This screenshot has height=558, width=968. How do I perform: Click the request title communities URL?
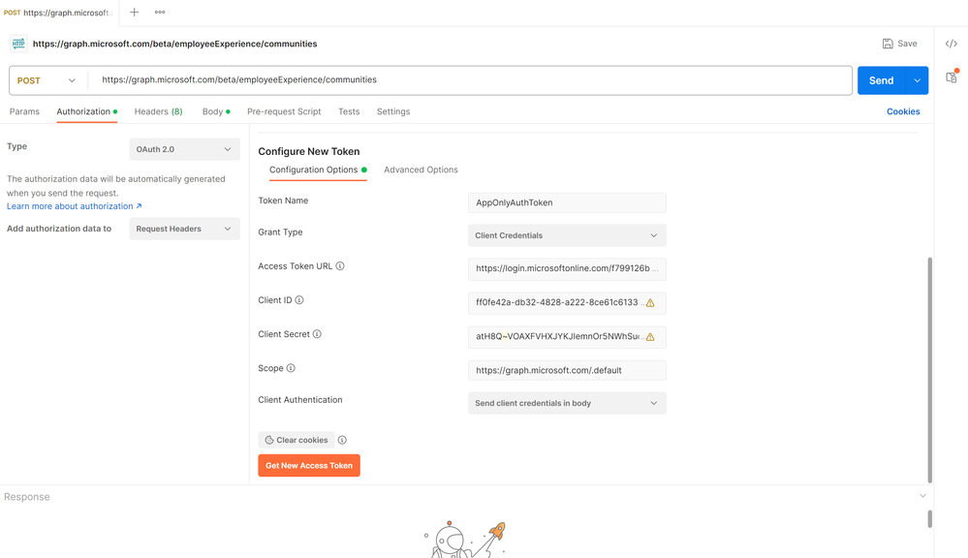point(174,44)
